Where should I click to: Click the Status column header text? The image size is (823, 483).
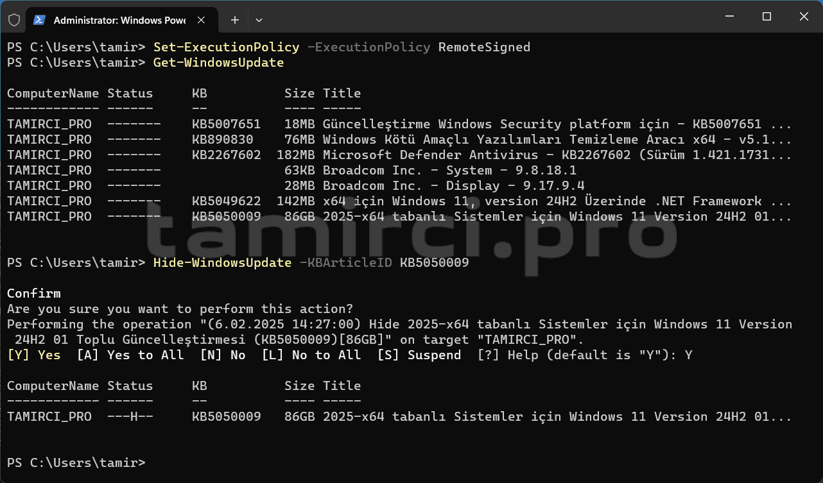click(130, 93)
